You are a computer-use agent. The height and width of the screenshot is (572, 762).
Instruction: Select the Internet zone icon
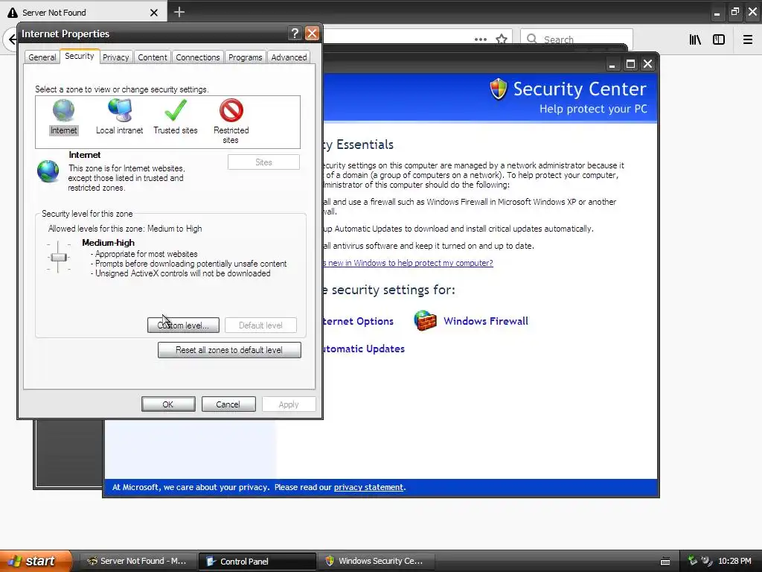[64, 110]
